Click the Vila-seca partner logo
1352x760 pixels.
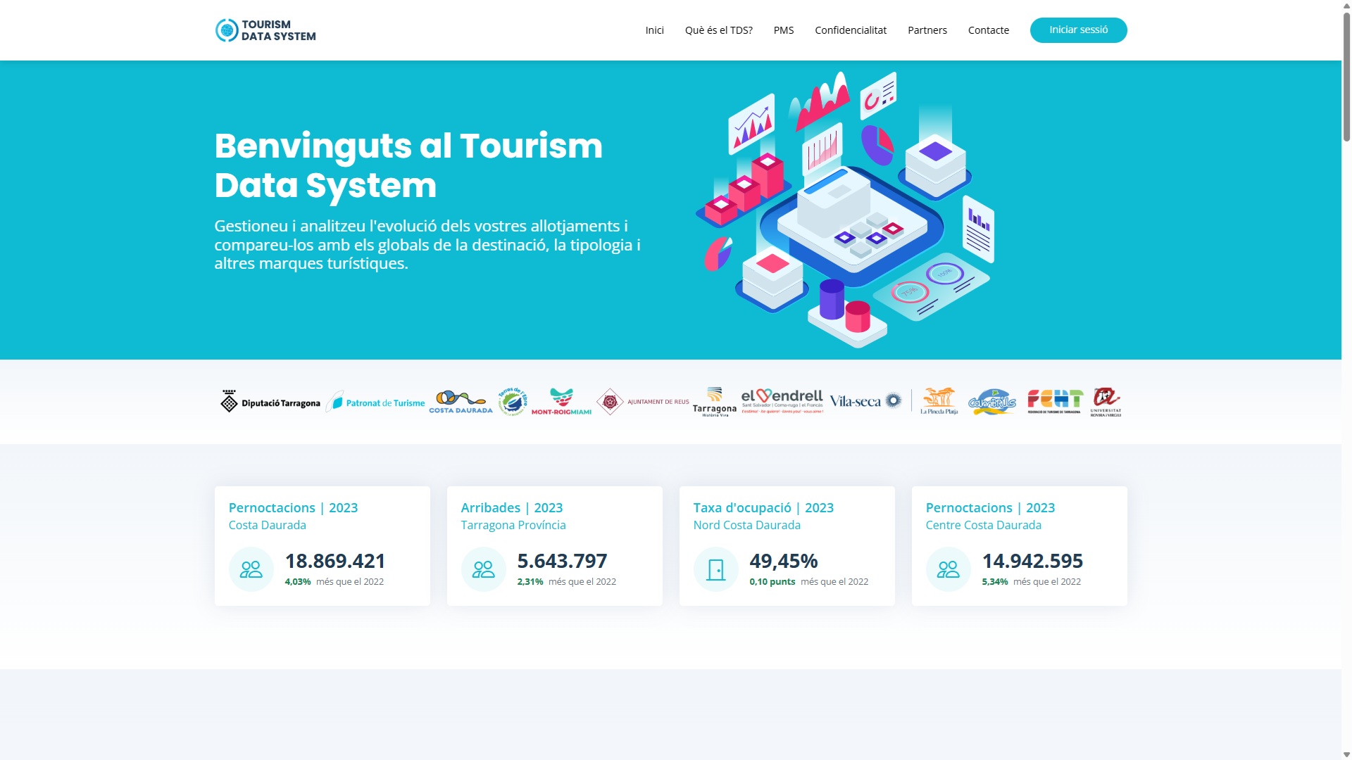click(x=865, y=401)
